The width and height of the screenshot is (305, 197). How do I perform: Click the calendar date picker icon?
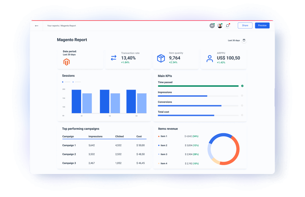(244, 40)
